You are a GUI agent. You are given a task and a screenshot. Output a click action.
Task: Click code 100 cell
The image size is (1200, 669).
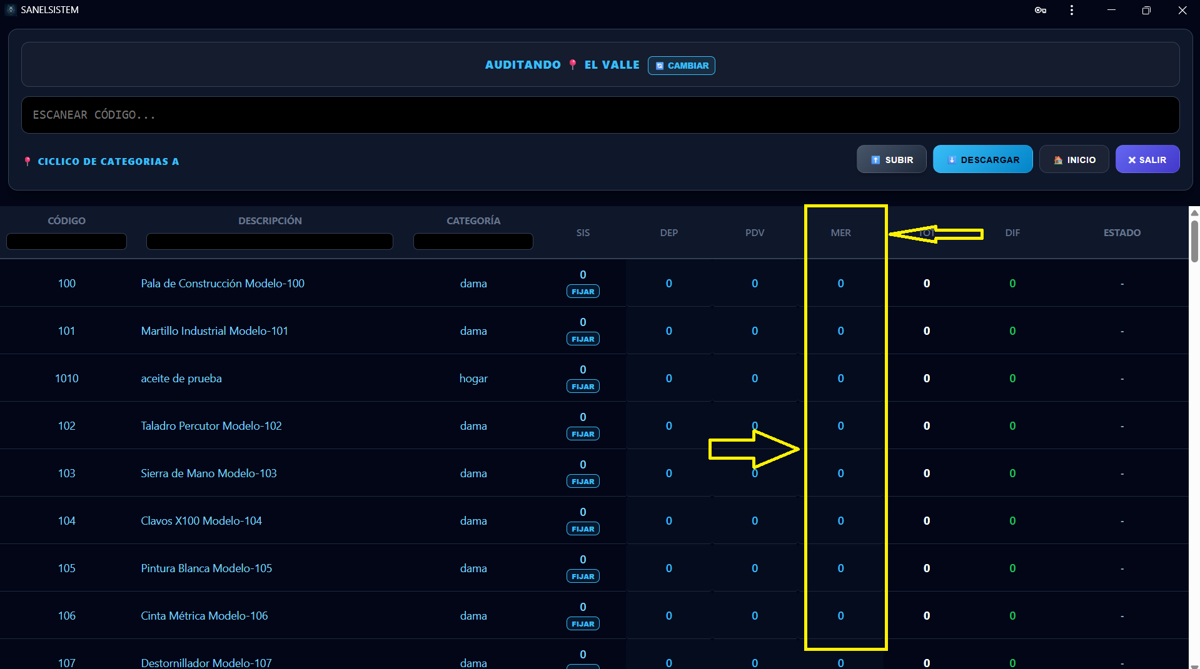(x=67, y=284)
